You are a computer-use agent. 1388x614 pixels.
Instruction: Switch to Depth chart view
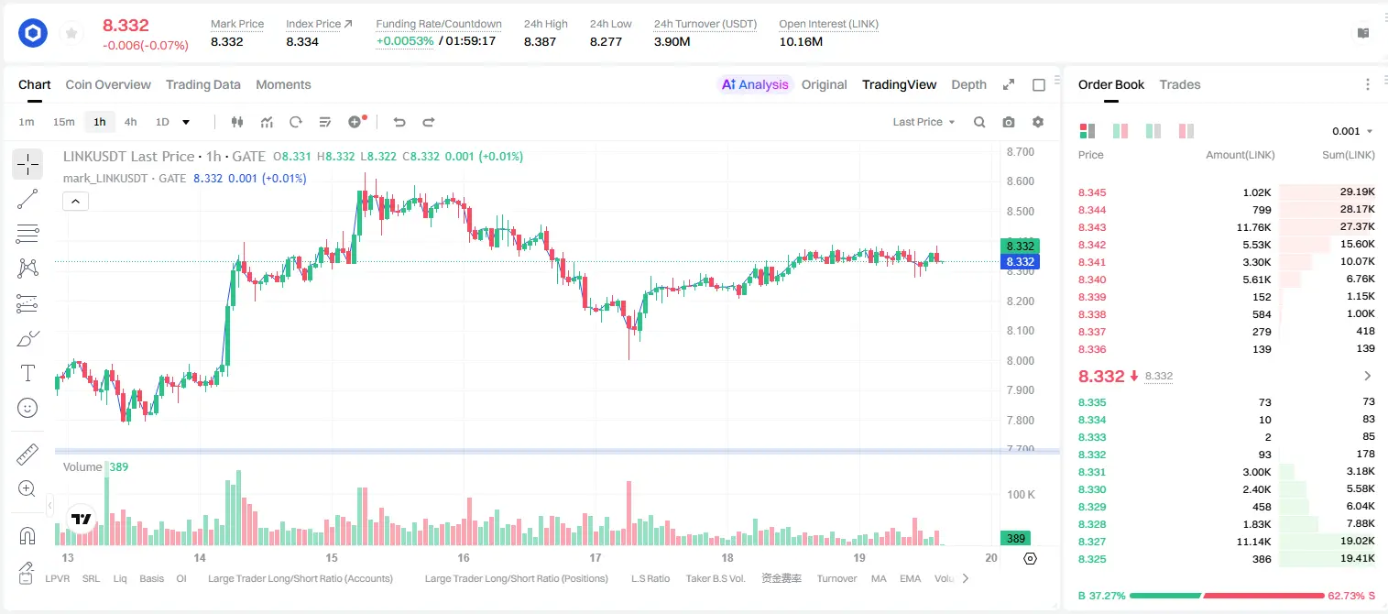(x=968, y=84)
